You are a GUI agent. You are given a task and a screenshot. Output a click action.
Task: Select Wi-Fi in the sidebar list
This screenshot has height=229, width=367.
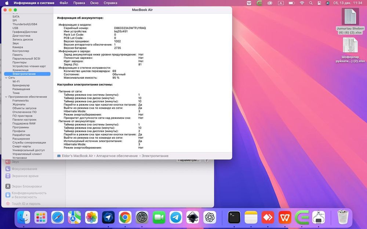[x=16, y=81]
